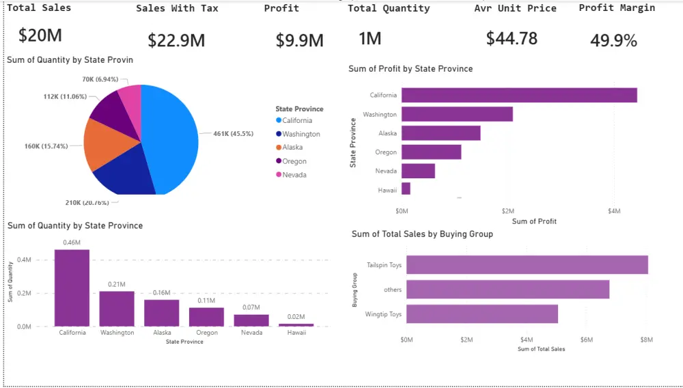Click the 0.02M data label above Hawaii
The image size is (683, 388).
pyautogui.click(x=296, y=317)
